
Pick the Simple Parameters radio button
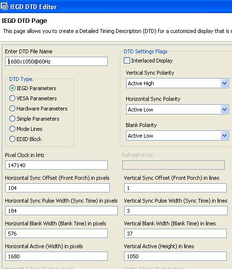pyautogui.click(x=12, y=119)
